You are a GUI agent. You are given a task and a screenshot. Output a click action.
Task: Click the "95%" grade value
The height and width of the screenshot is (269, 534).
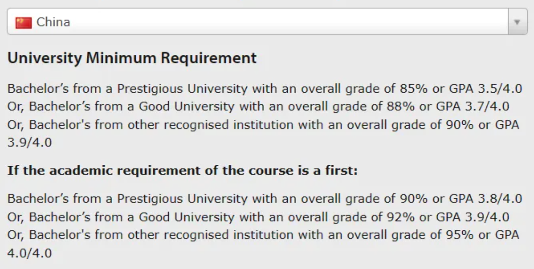tap(458, 235)
